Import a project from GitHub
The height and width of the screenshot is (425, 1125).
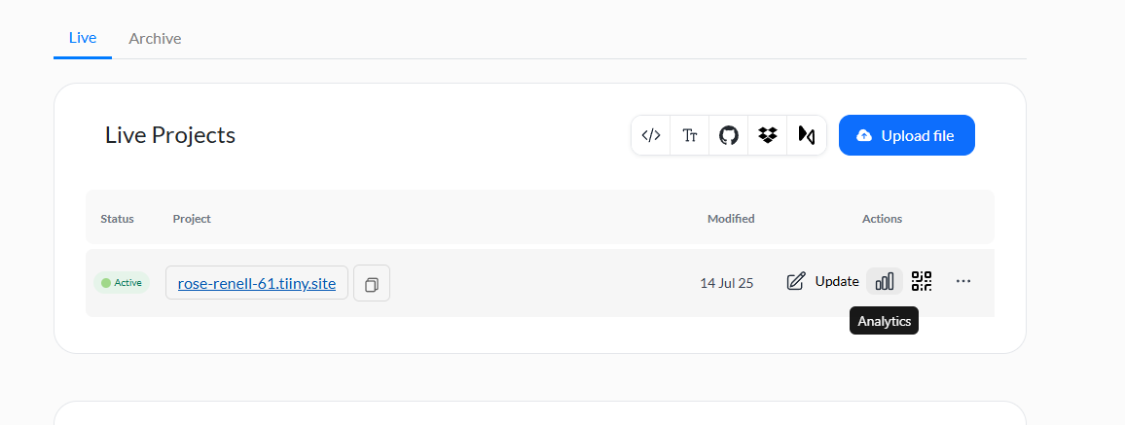(x=729, y=135)
